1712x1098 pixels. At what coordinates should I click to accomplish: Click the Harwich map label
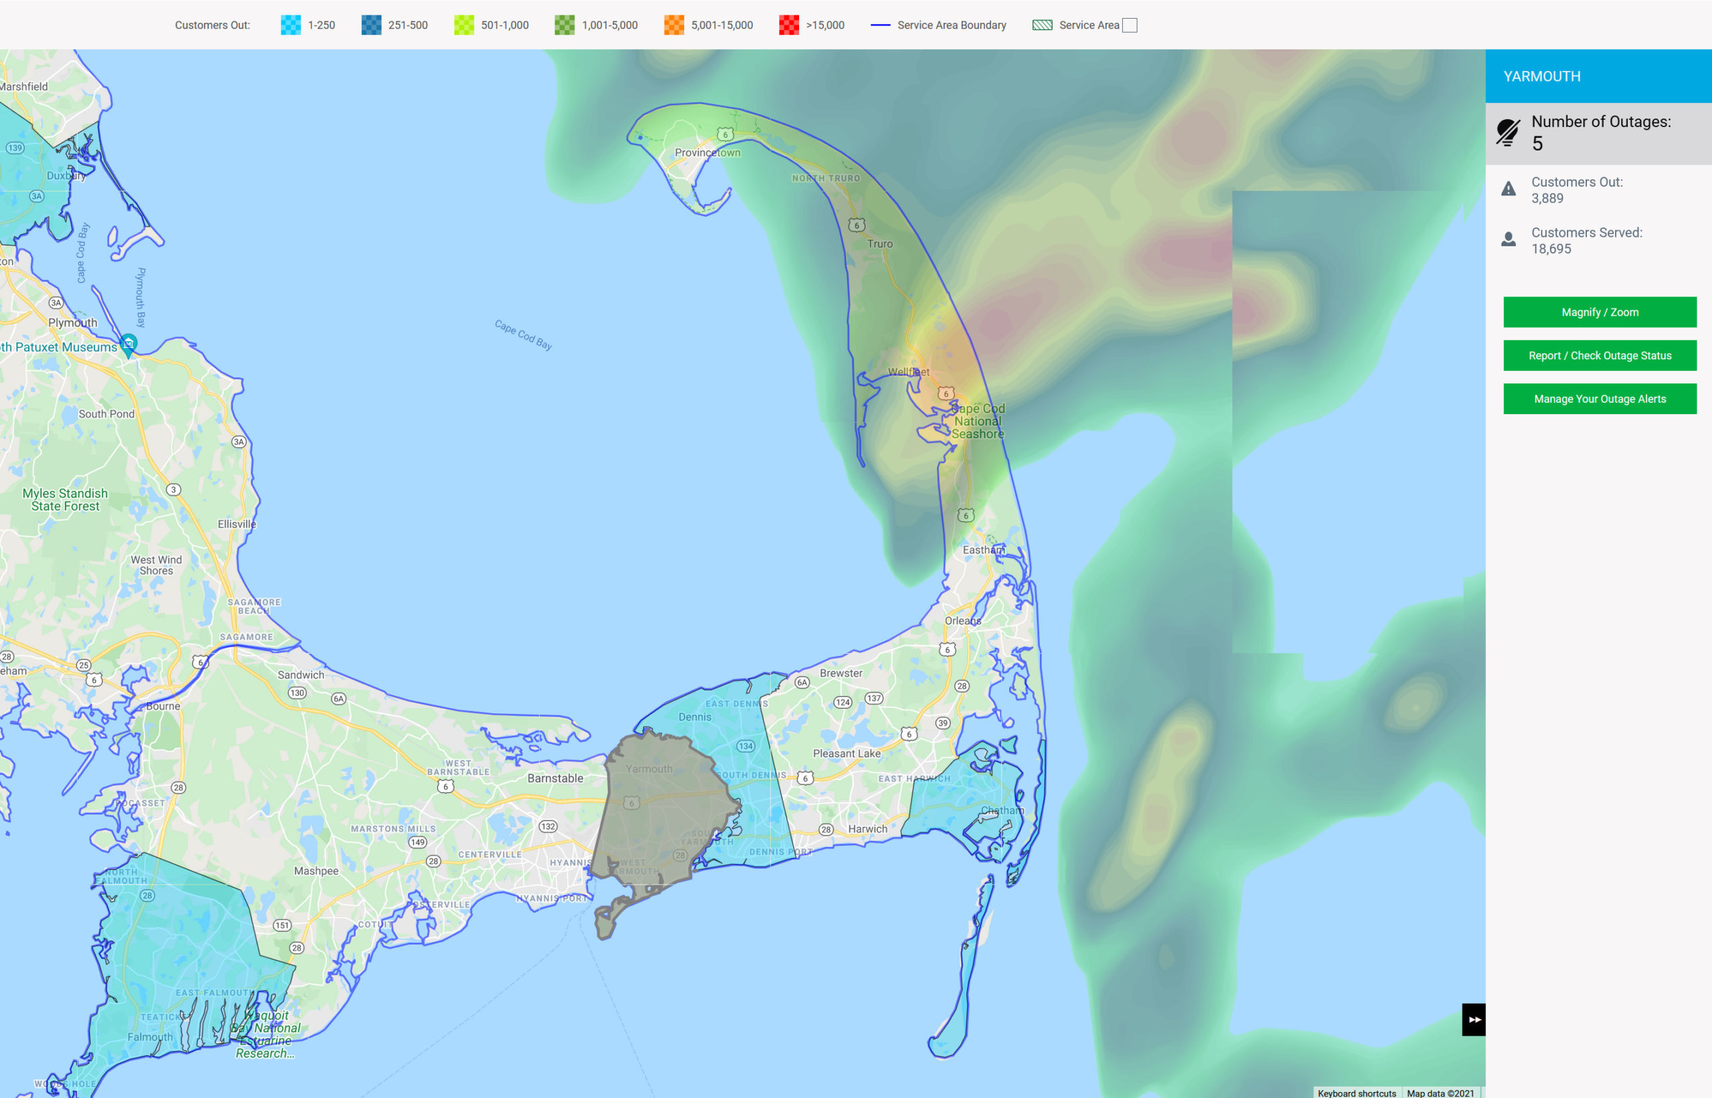pos(868,829)
